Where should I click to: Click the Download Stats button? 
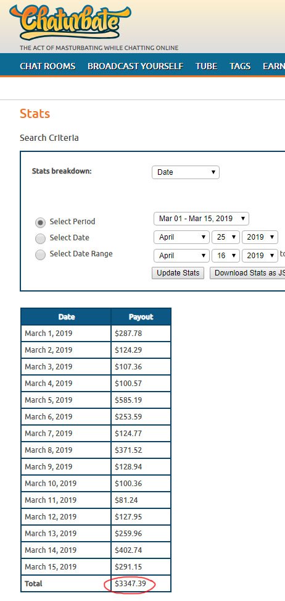[x=247, y=273]
